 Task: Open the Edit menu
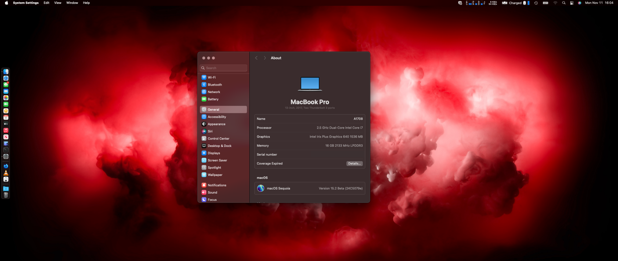[x=46, y=3]
